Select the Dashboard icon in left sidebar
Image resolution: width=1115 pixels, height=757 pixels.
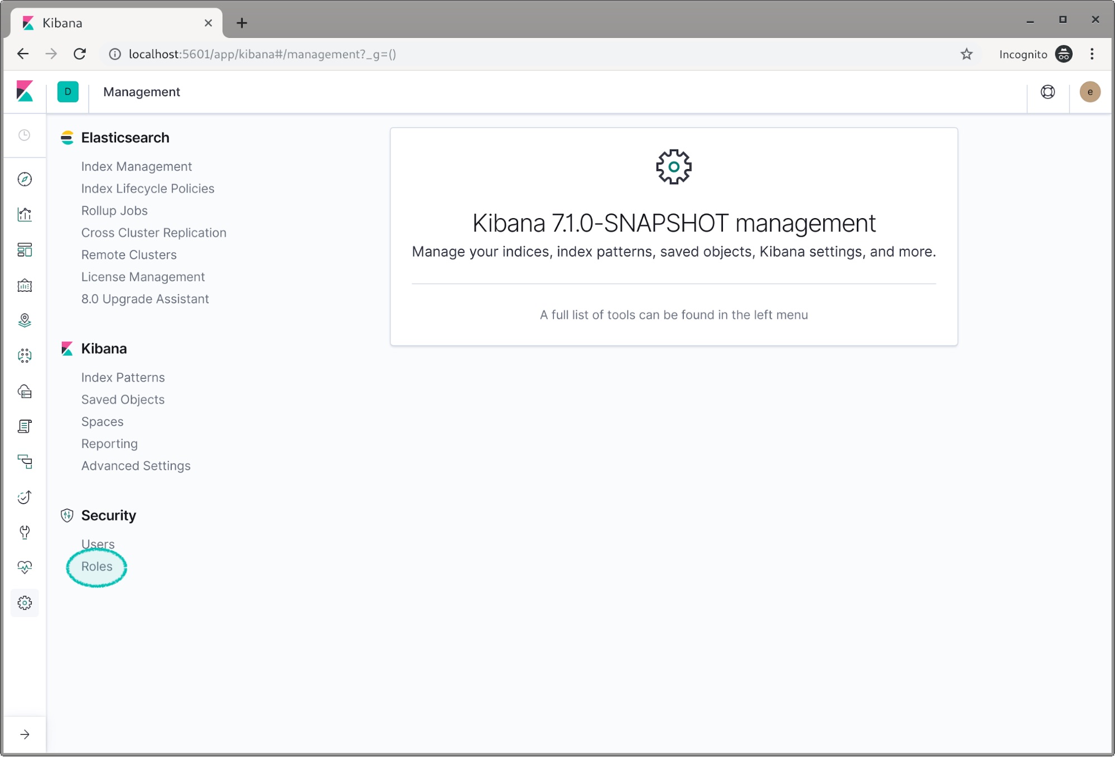23,250
